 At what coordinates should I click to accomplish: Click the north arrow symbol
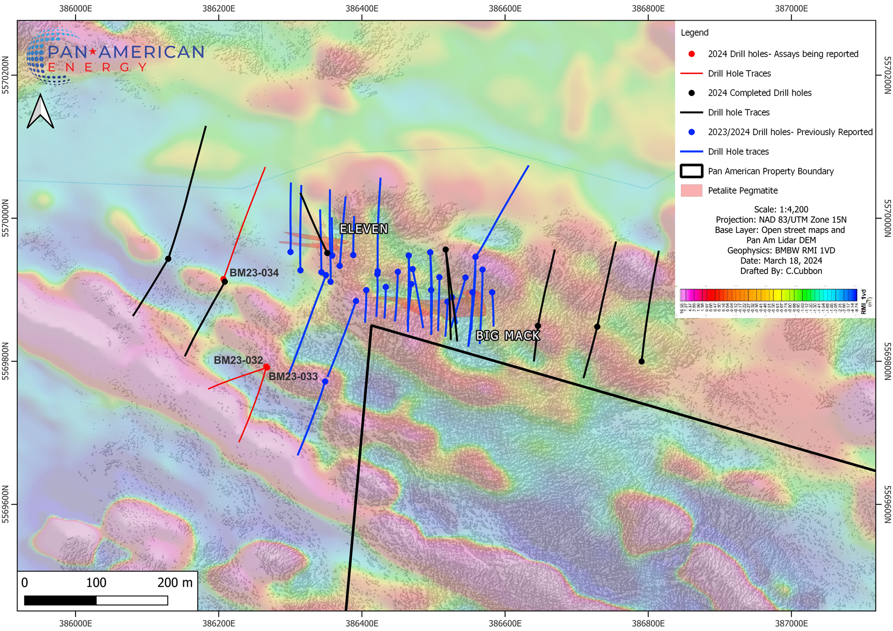tap(40, 111)
